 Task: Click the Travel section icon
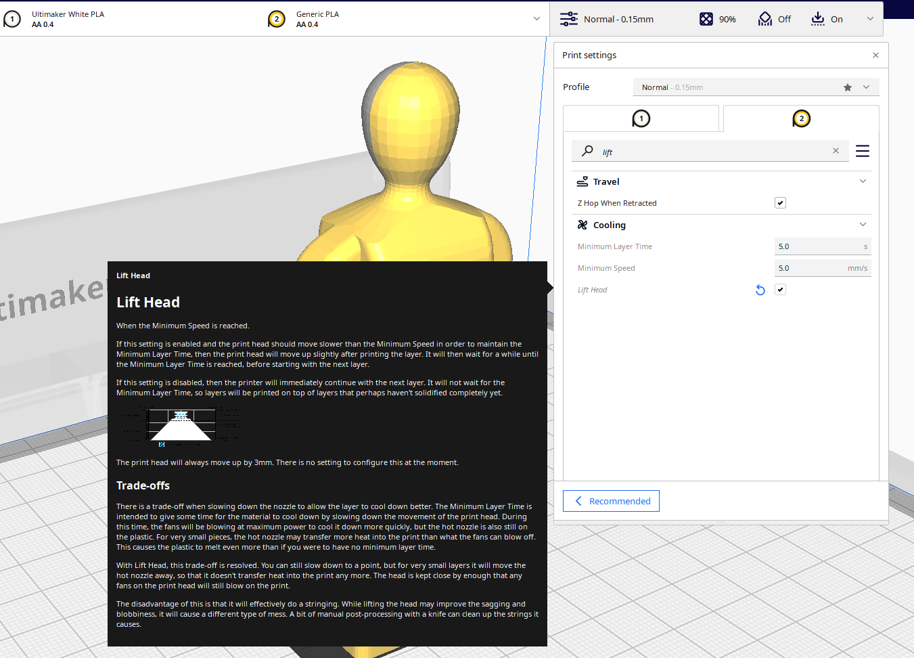click(x=582, y=181)
